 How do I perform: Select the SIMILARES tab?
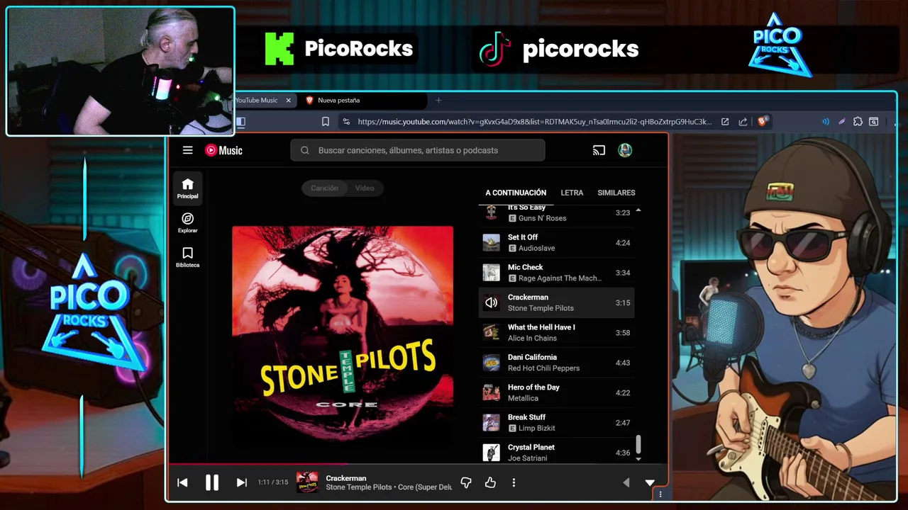616,193
